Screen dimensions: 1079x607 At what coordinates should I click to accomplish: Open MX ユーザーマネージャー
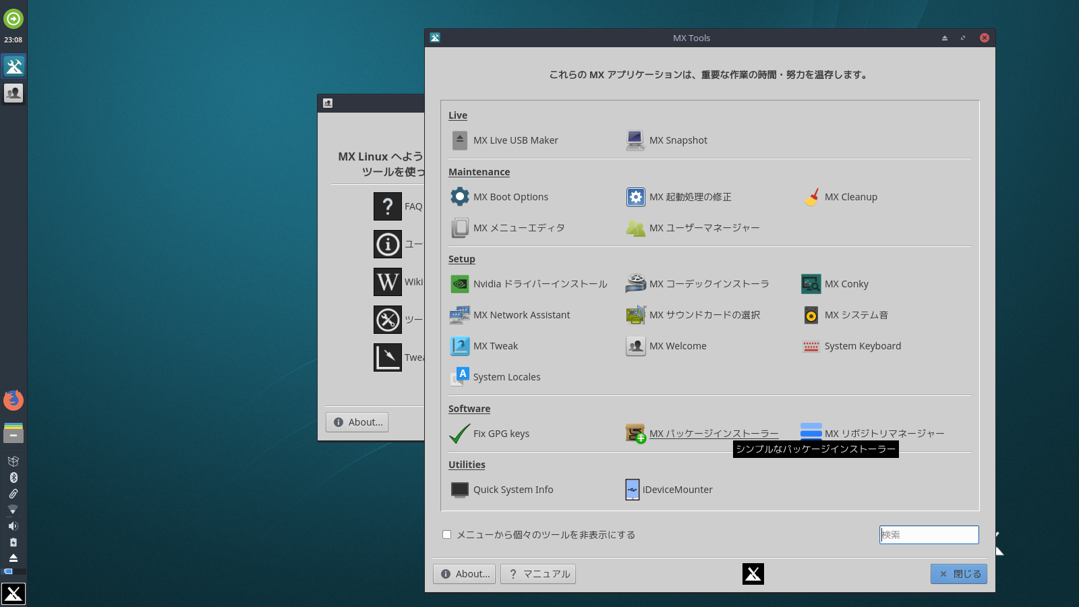point(693,228)
